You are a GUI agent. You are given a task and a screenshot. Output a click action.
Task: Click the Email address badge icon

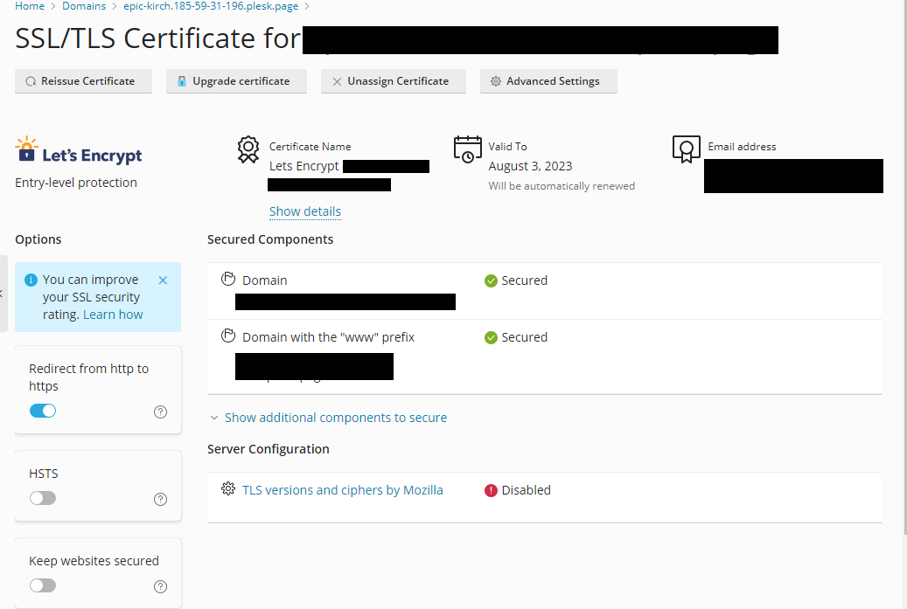pos(686,149)
